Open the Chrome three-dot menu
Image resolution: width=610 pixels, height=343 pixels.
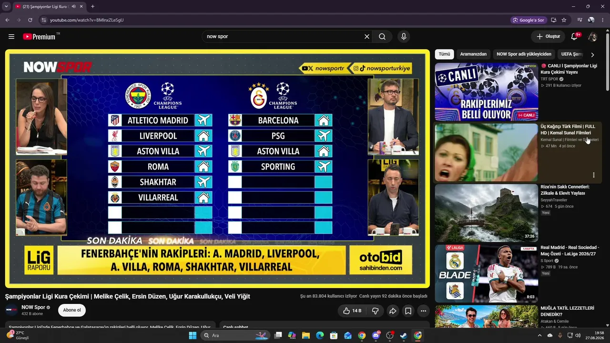tap(602, 20)
